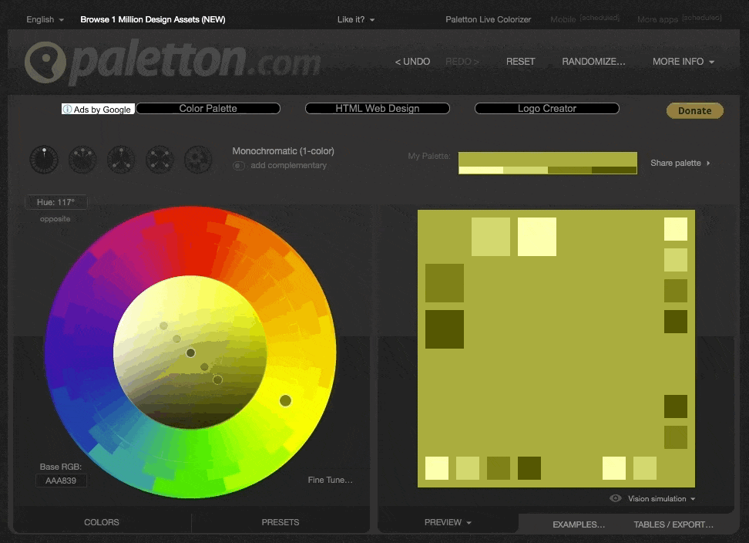Click the Donate button

[x=694, y=110]
